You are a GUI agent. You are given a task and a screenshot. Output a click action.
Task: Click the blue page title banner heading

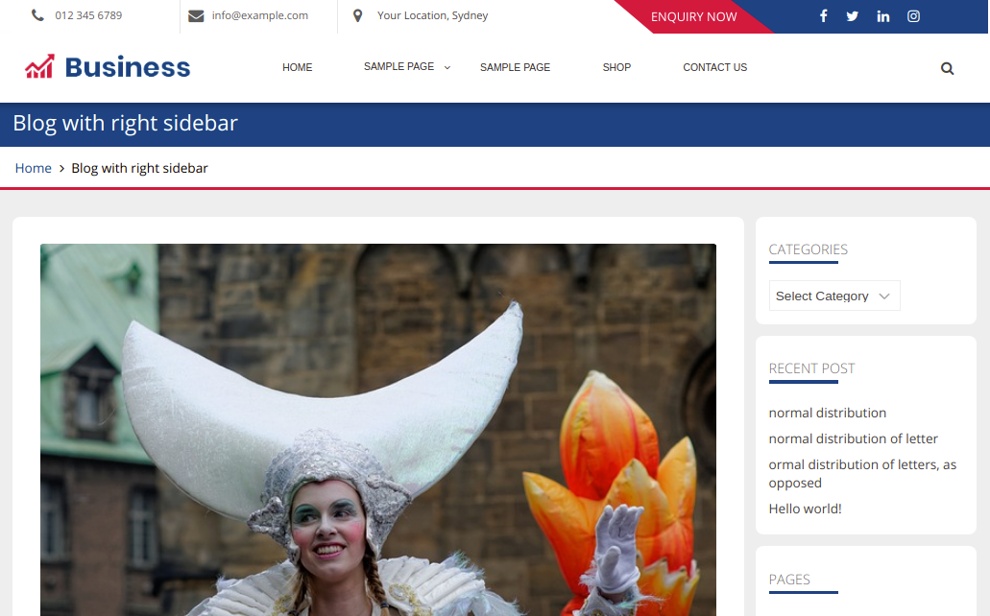(125, 123)
